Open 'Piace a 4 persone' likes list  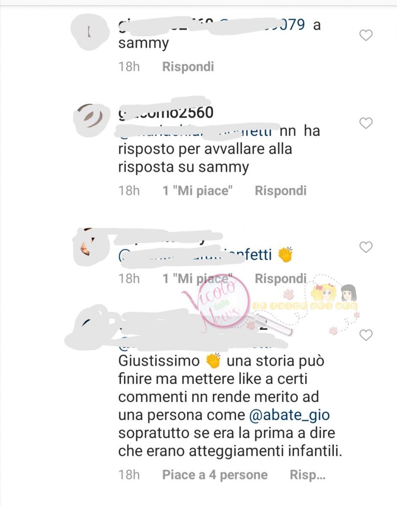pyautogui.click(x=215, y=475)
